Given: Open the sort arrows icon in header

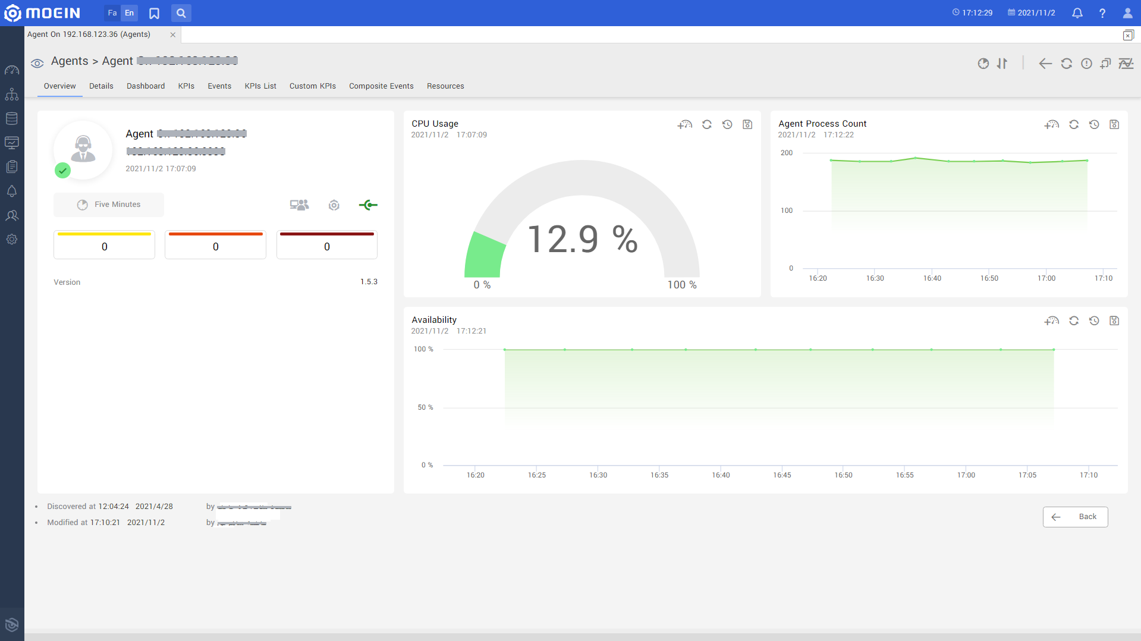Looking at the screenshot, I should [x=1002, y=63].
